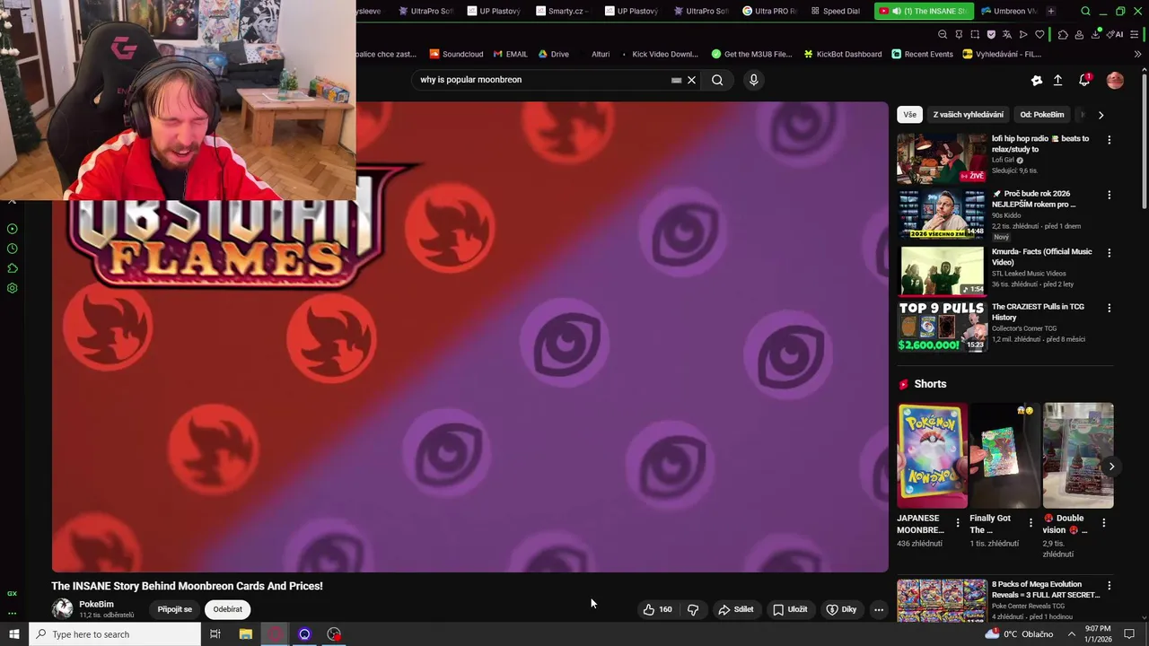1149x646 pixels.
Task: Click the Připojit se join button
Action: click(174, 609)
